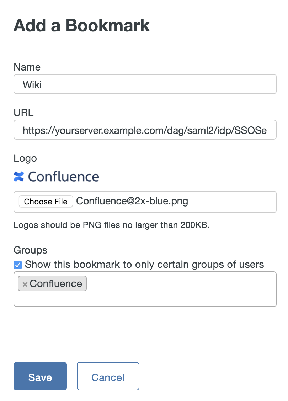Click the Choose File button
288x401 pixels.
[x=46, y=202]
